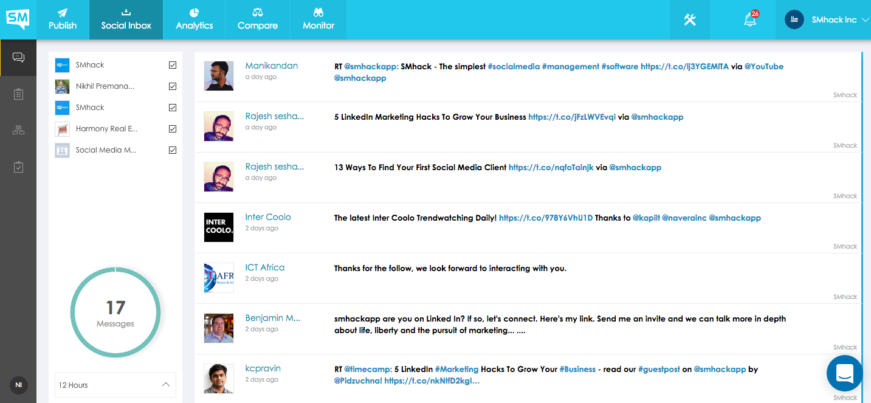Click the SMhack Inc account avatar
Viewport: 871px width, 403px height.
tap(794, 19)
